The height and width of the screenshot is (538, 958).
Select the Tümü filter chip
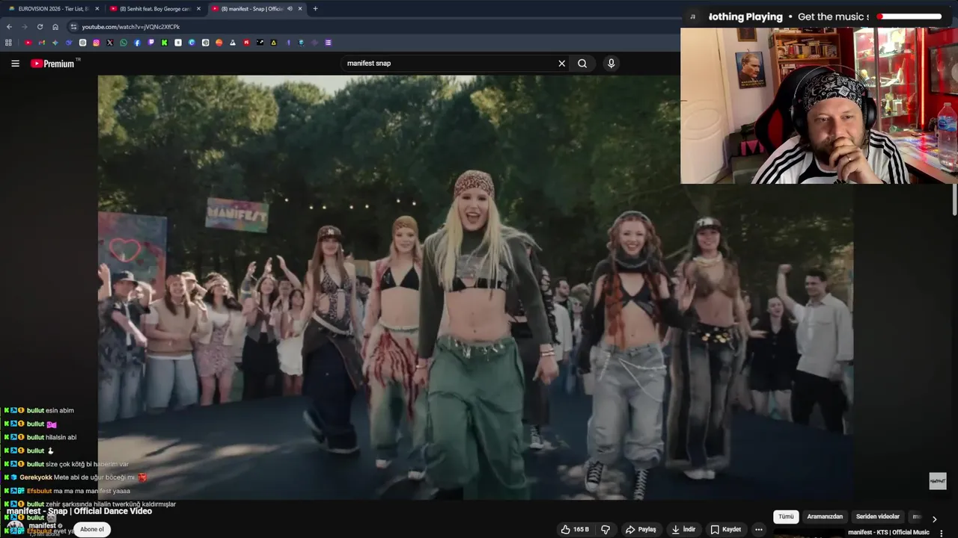tap(786, 516)
